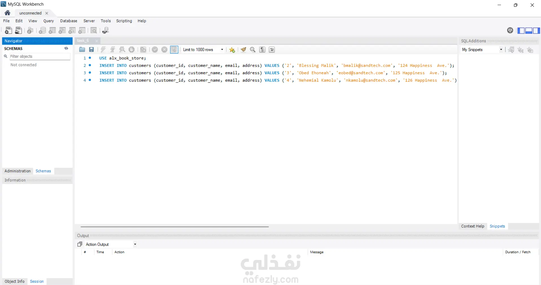Open the Database menu

click(69, 21)
